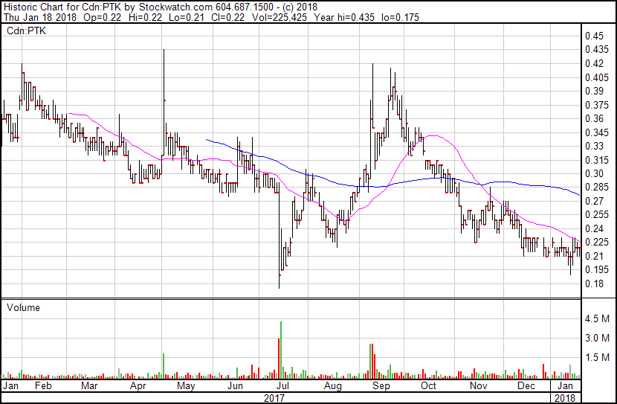Click the 0.45 price axis label
Viewport: 617px width, 404px height.
tap(594, 36)
